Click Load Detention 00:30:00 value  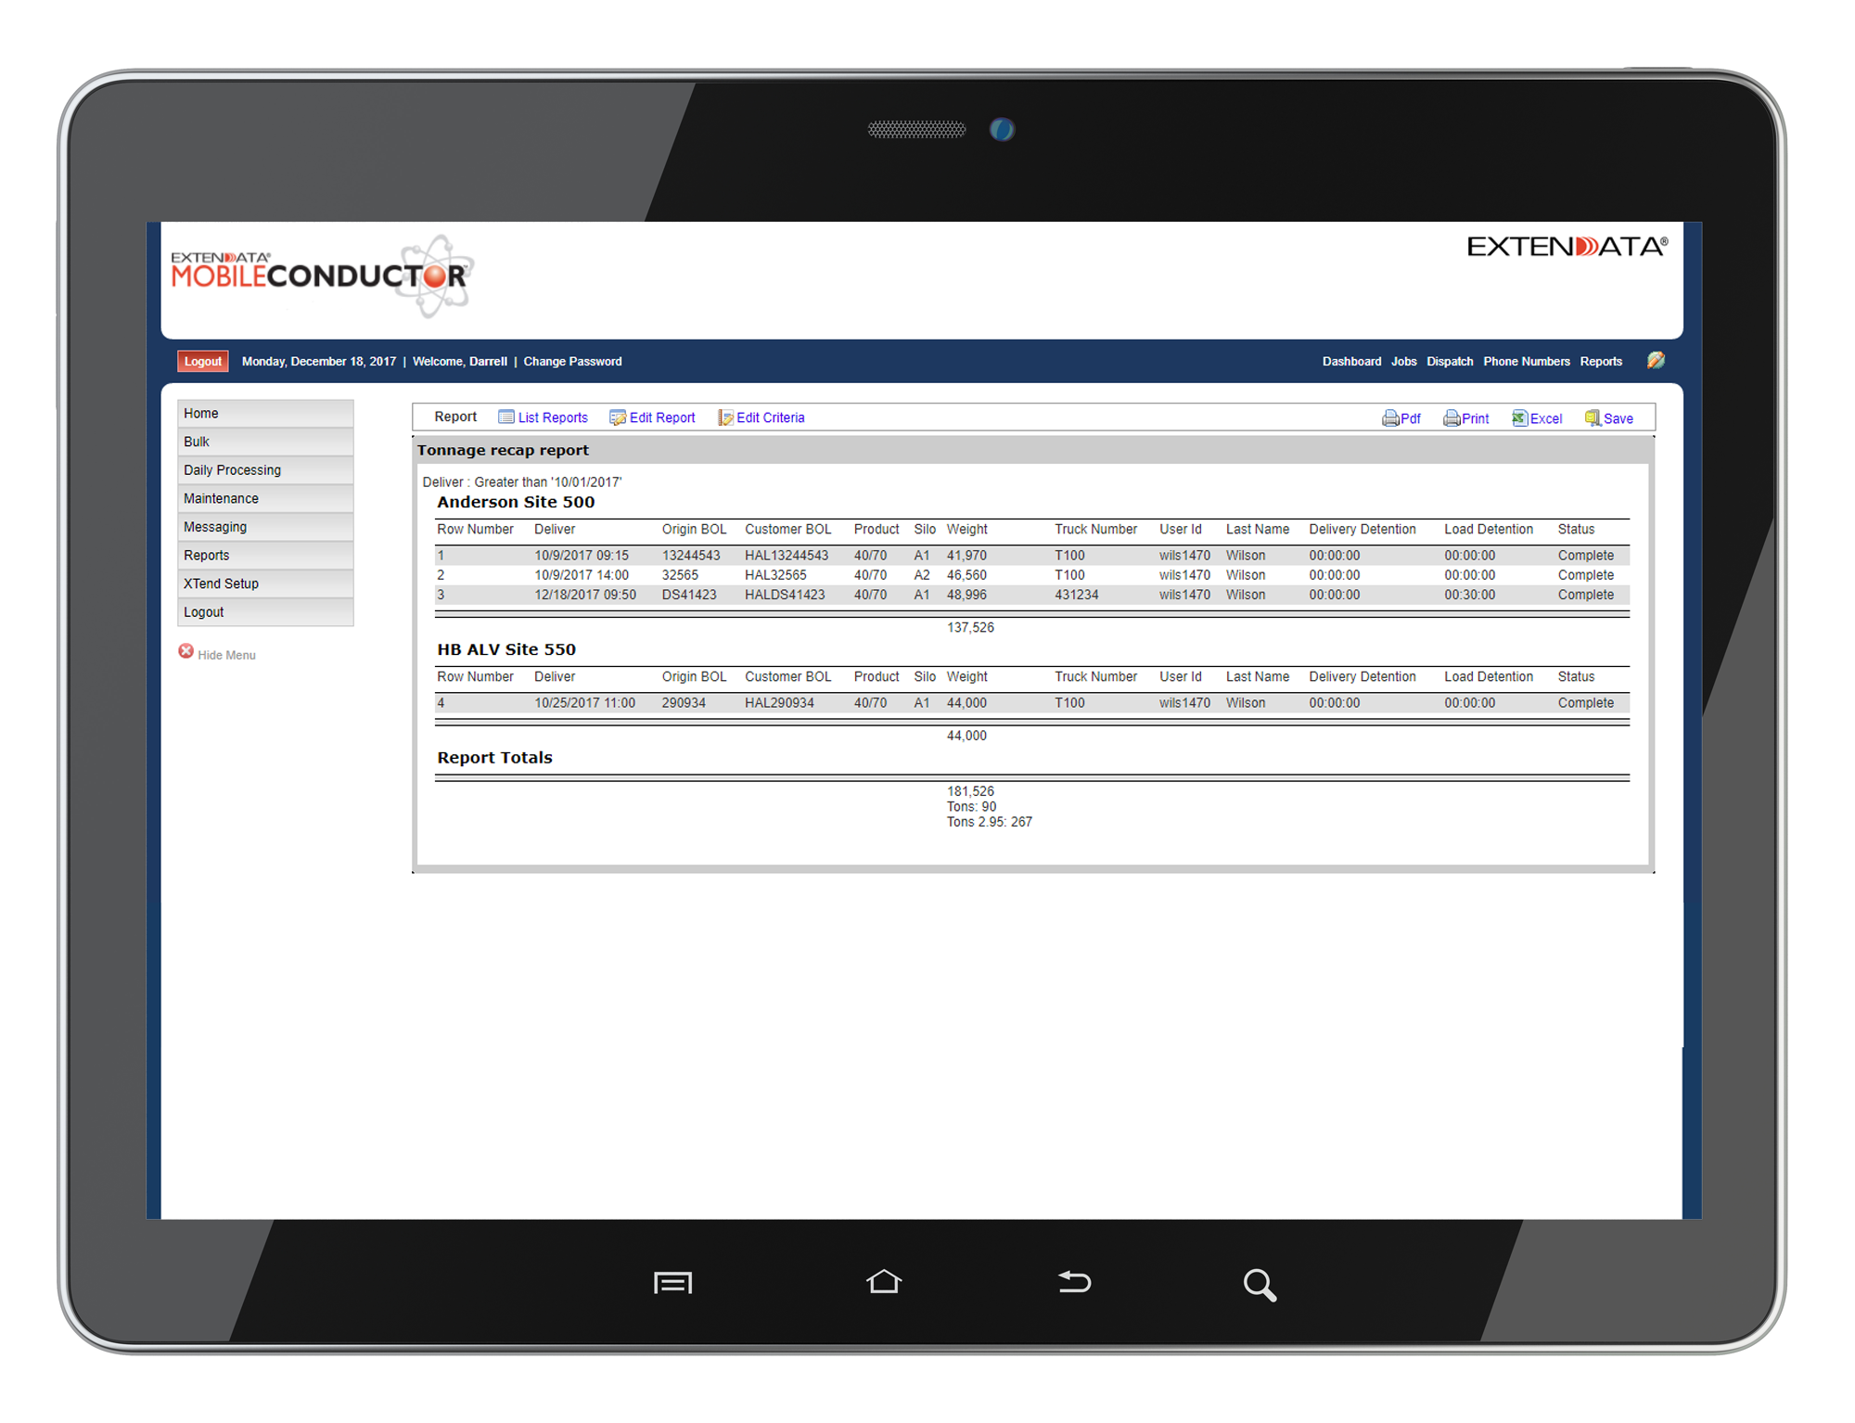click(x=1469, y=595)
